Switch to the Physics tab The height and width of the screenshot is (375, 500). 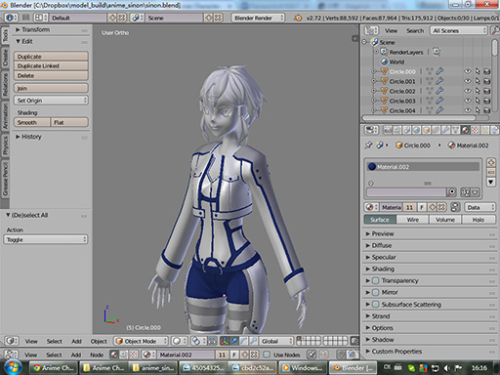[x=5, y=146]
